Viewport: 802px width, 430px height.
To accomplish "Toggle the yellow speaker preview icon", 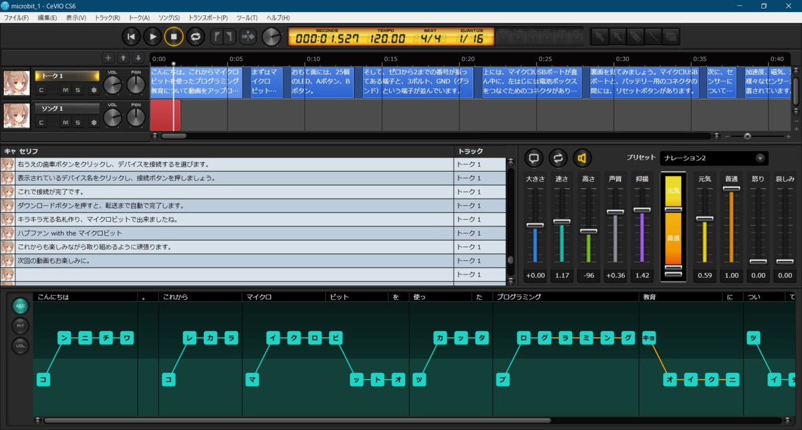I will point(582,158).
